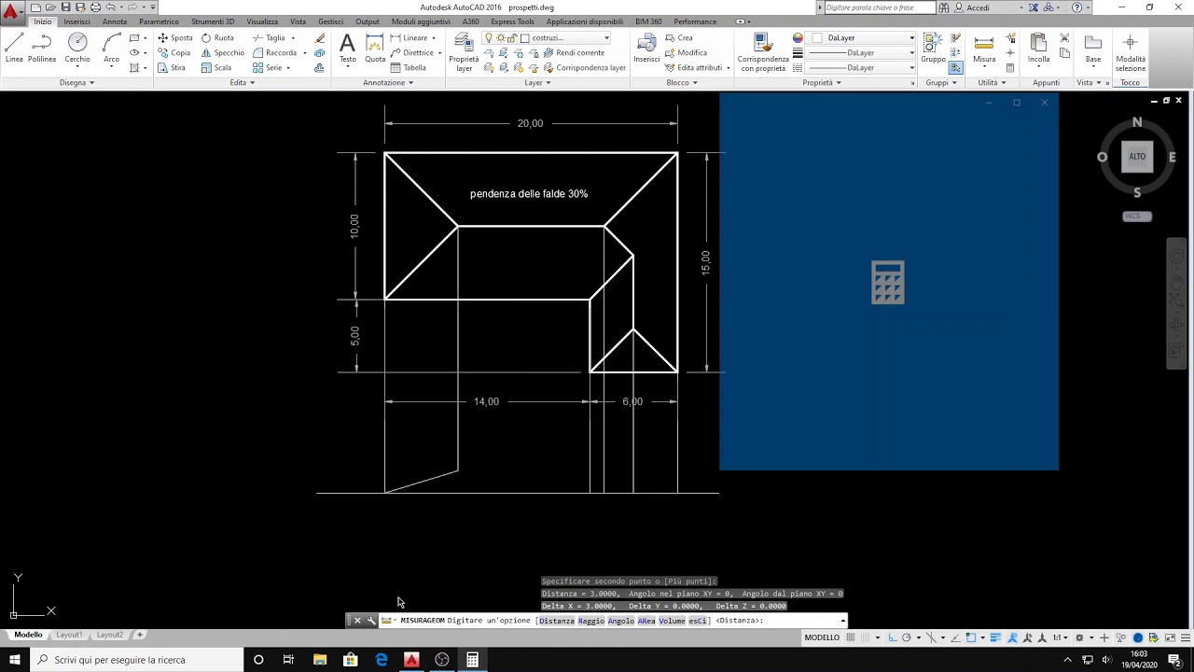This screenshot has width=1194, height=672.
Task: Toggle ortho mode in status bar
Action: [893, 637]
